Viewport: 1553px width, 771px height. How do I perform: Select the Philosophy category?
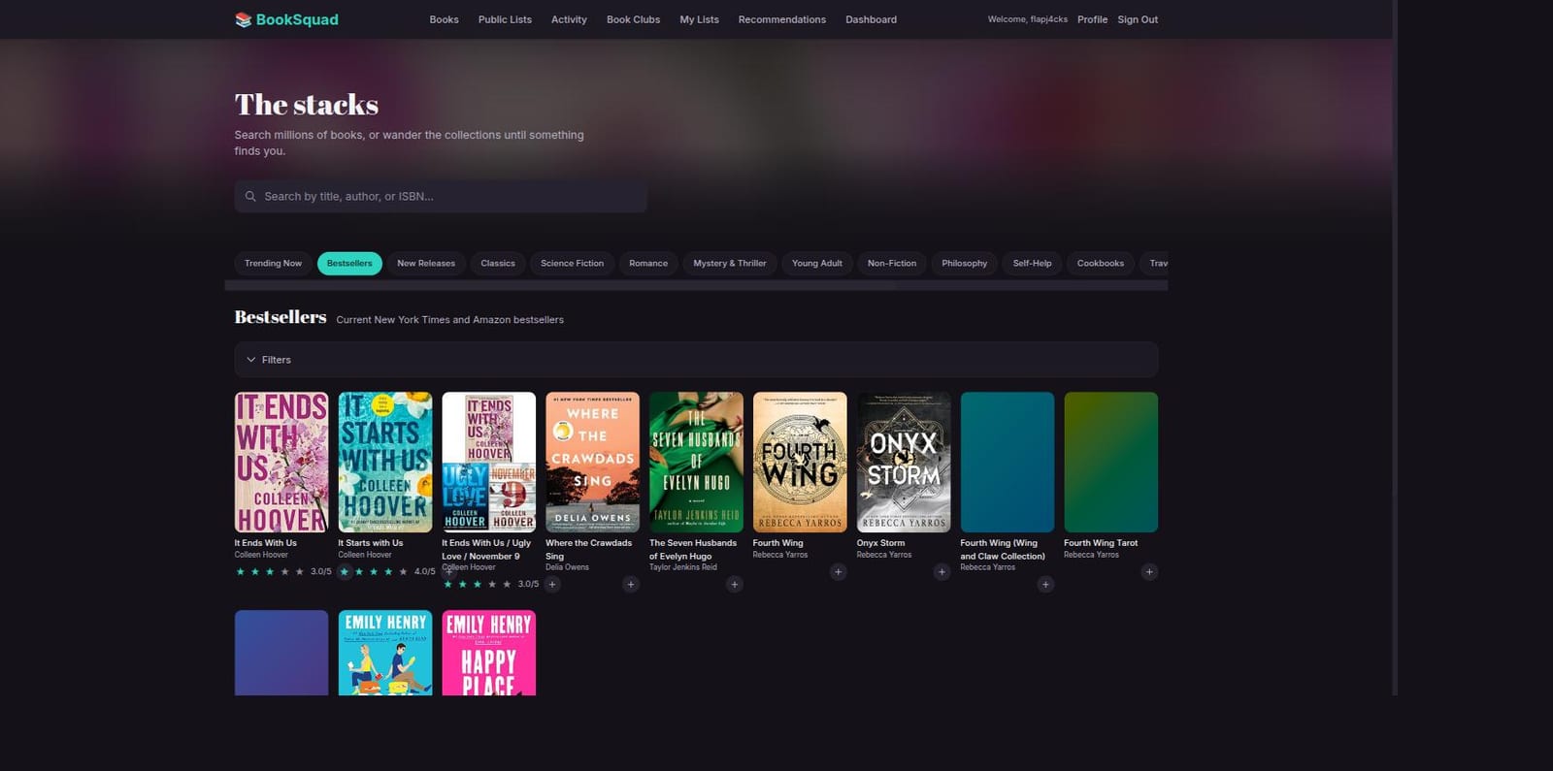pos(964,264)
